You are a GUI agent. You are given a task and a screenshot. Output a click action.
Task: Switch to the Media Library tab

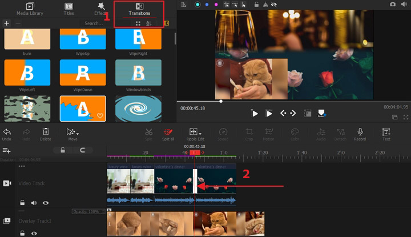[x=30, y=8]
